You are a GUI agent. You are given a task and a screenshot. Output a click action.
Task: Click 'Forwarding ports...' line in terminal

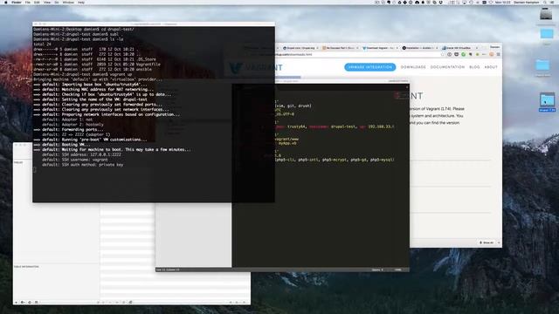tap(68, 130)
